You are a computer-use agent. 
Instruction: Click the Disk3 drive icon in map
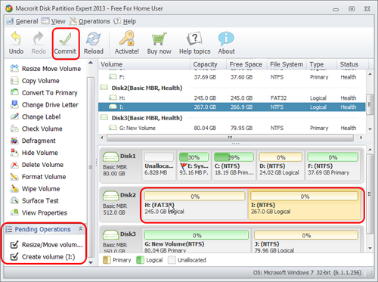[110, 234]
